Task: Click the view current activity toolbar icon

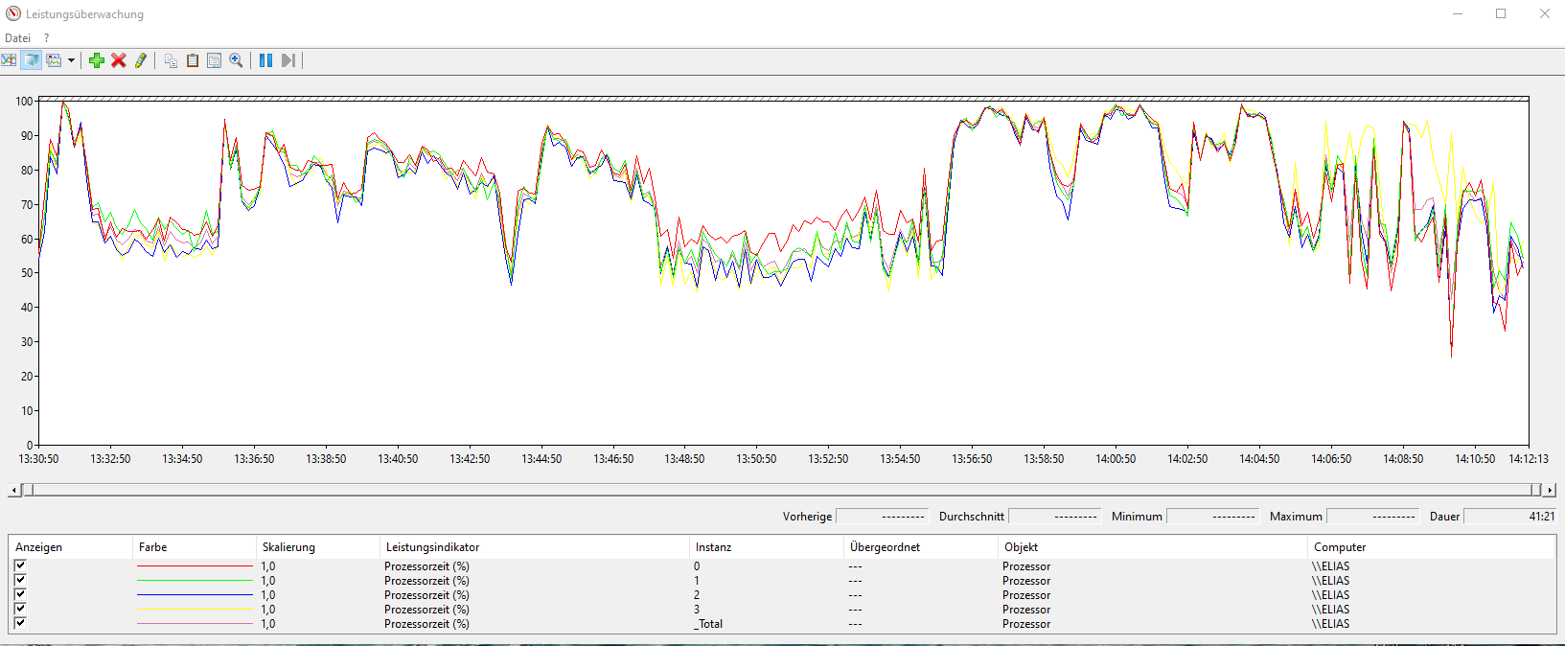Action: pyautogui.click(x=9, y=60)
